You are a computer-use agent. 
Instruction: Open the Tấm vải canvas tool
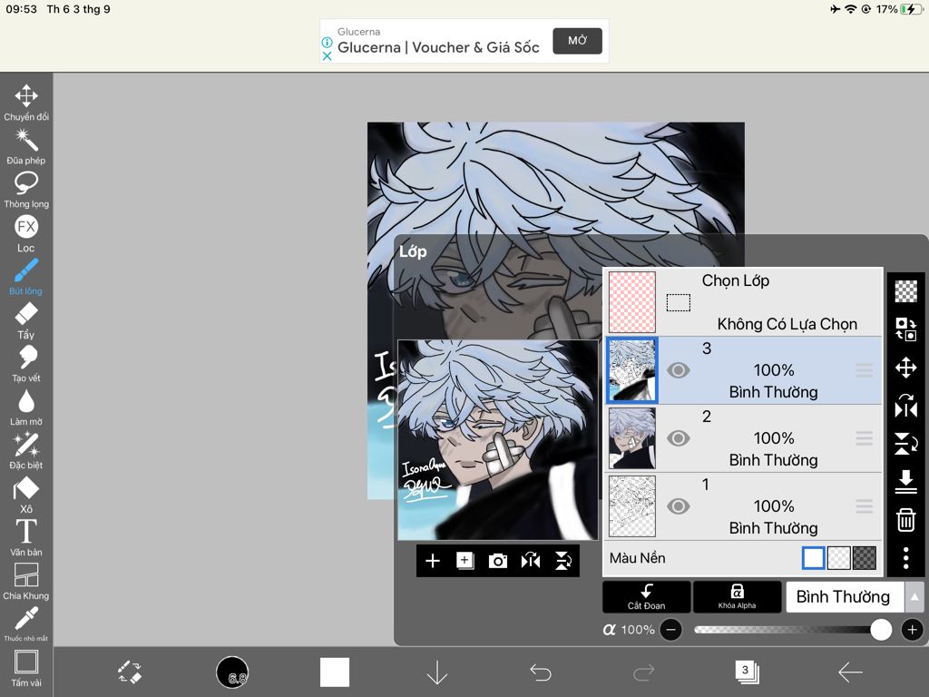pos(26,668)
